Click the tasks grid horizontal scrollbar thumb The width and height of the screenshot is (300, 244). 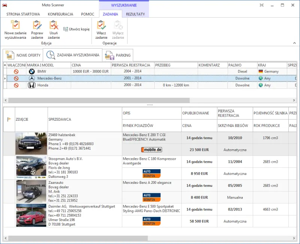pyautogui.click(x=99, y=100)
